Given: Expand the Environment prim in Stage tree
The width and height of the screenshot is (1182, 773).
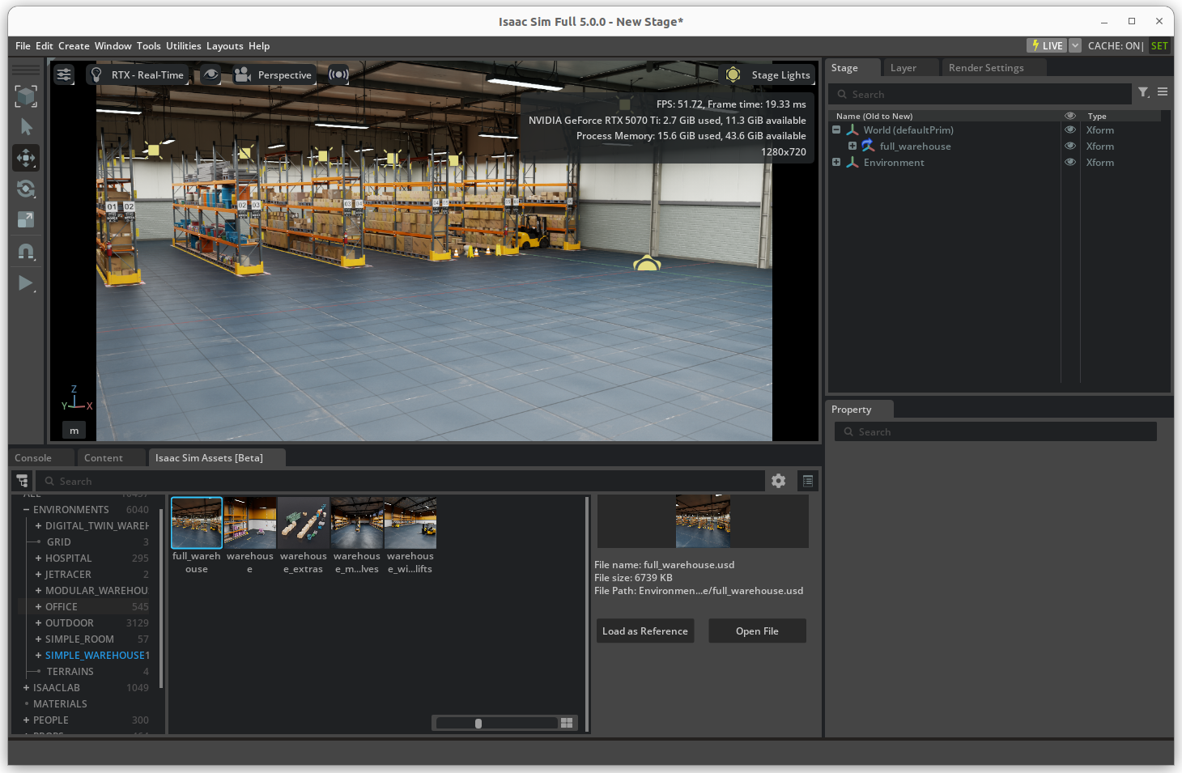Looking at the screenshot, I should (836, 162).
